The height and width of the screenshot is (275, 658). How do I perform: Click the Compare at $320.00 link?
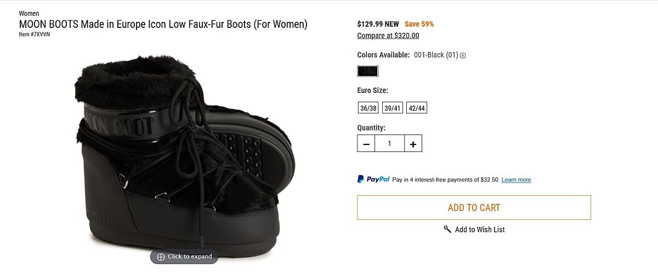pyautogui.click(x=388, y=36)
